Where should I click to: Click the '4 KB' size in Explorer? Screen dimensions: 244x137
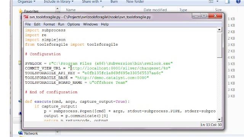[x=231, y=57]
